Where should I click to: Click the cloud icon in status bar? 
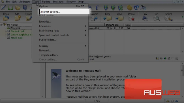point(176,101)
